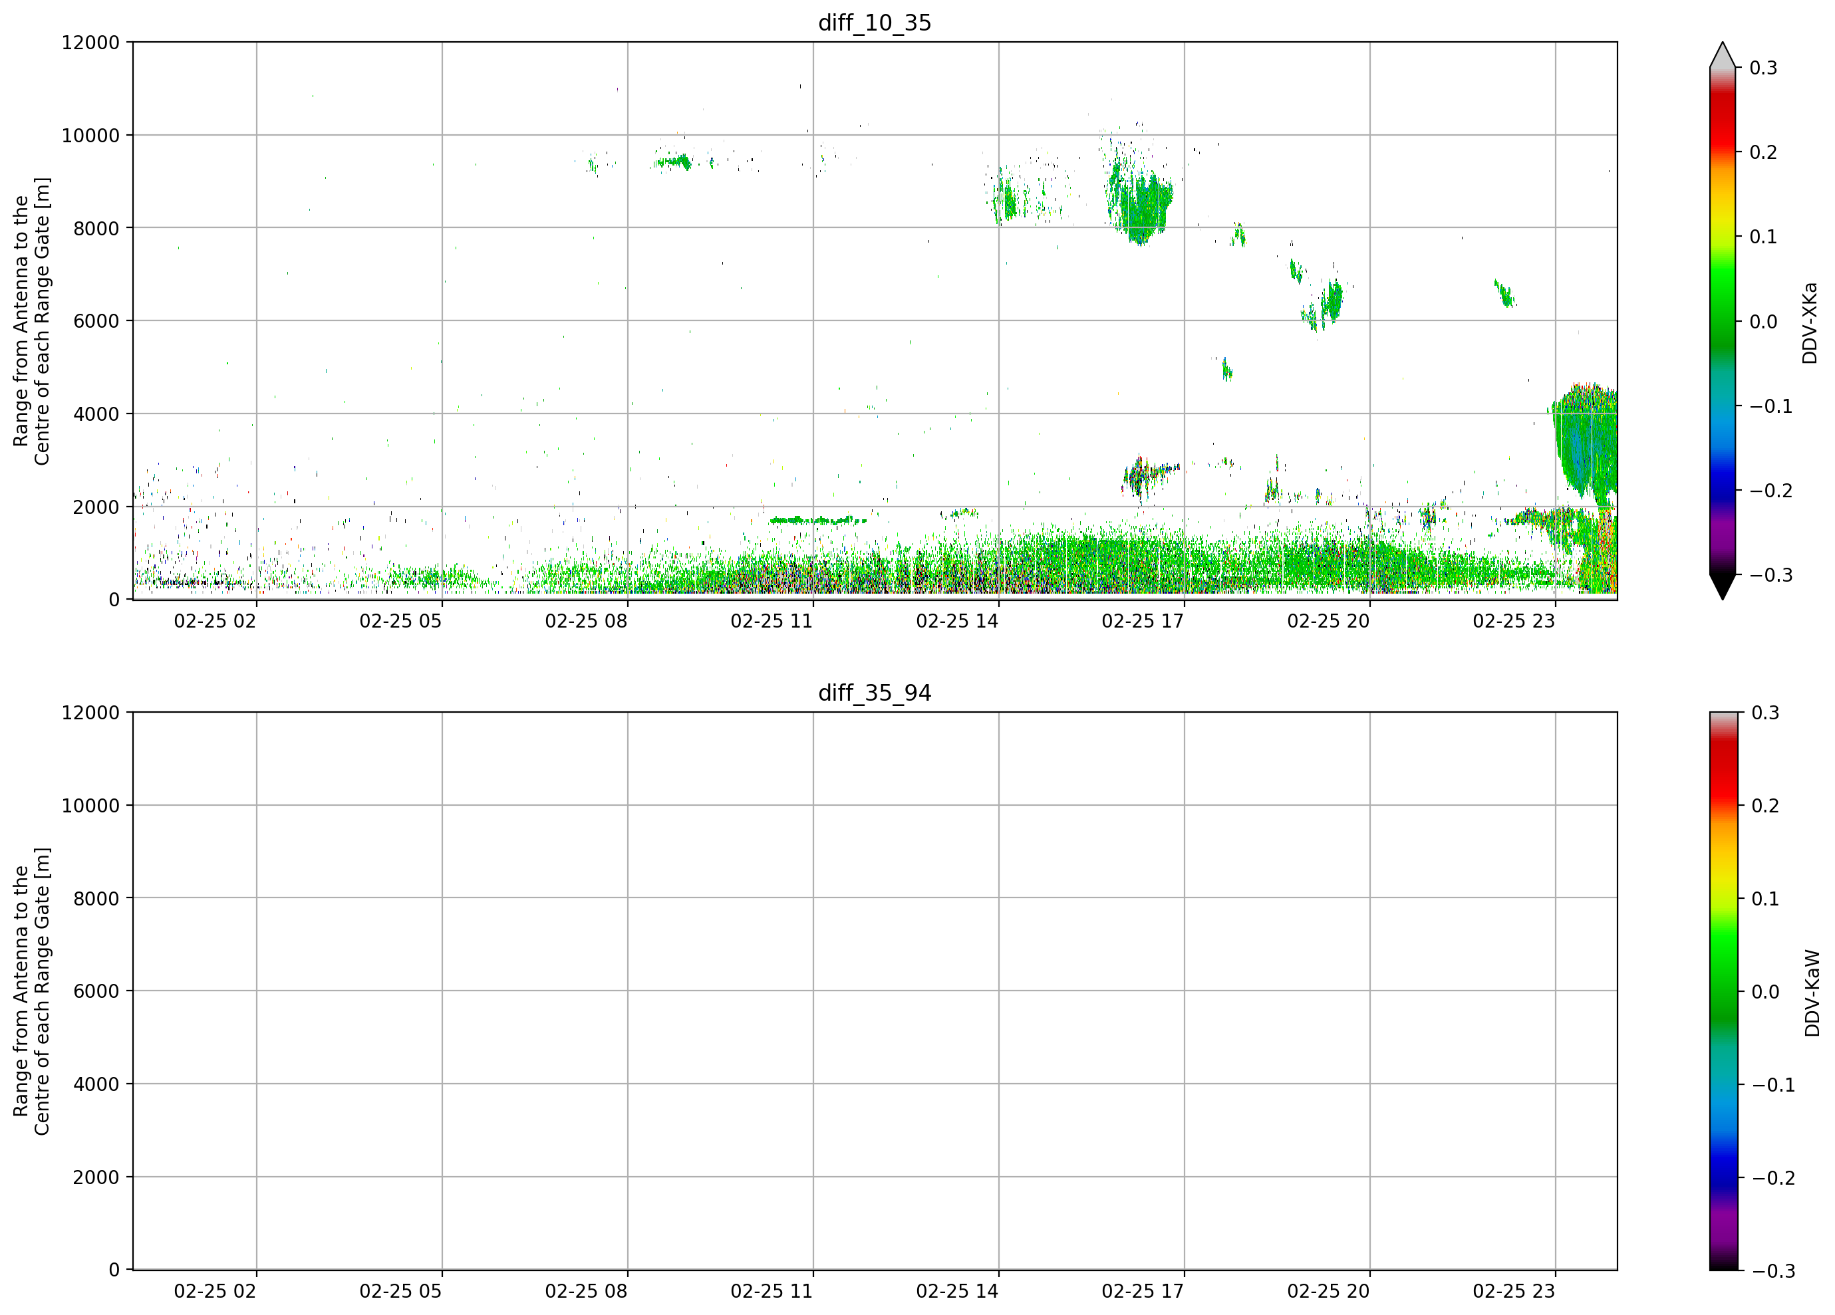
Task: Click the thin green layer near 1700 m at 11h
Action: tap(817, 520)
